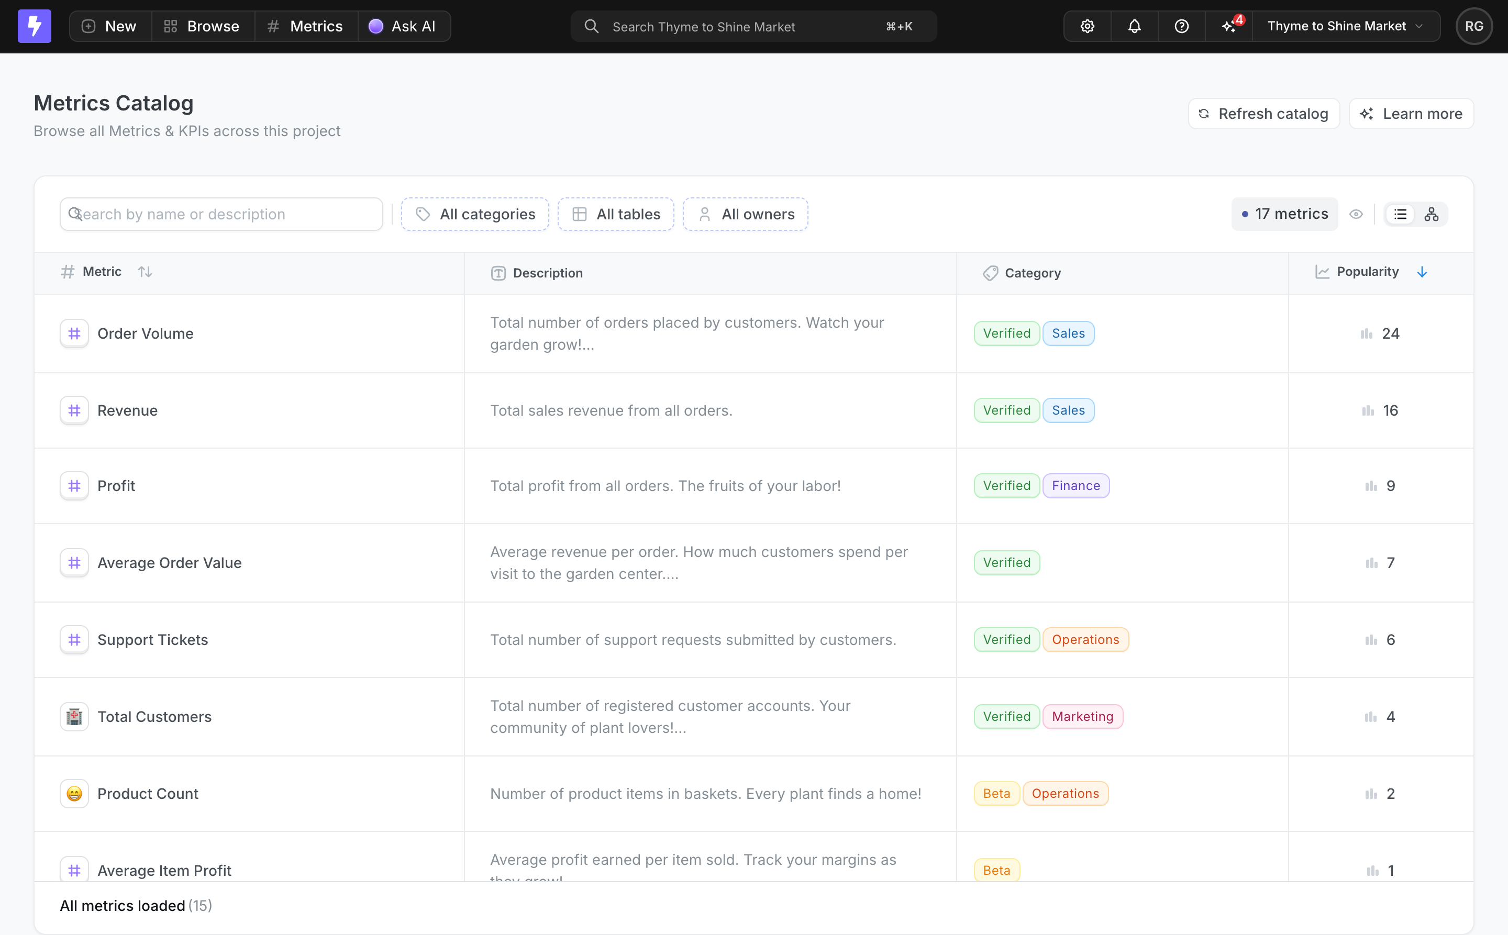Click the Total Customers building icon

tap(74, 717)
